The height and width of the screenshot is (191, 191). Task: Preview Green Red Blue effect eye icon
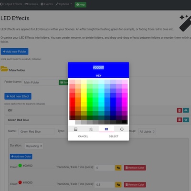(186, 120)
